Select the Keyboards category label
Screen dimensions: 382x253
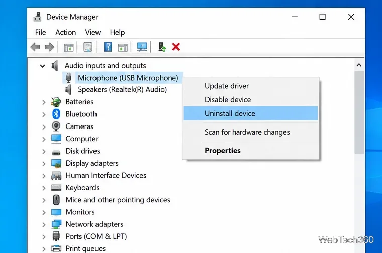(82, 188)
